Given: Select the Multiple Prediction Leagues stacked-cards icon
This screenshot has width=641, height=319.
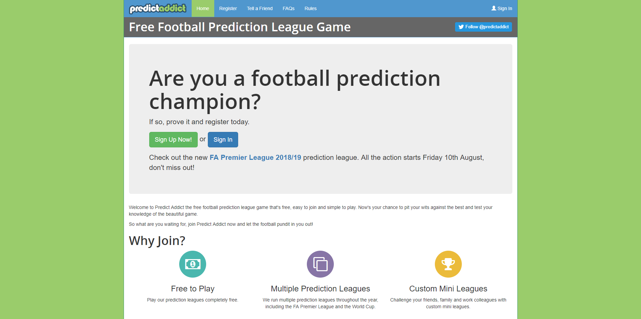Looking at the screenshot, I should coord(320,264).
